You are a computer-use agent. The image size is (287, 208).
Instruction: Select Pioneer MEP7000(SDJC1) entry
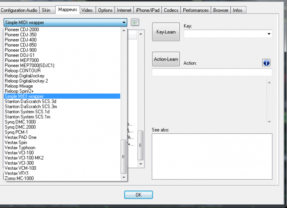(x=62, y=65)
